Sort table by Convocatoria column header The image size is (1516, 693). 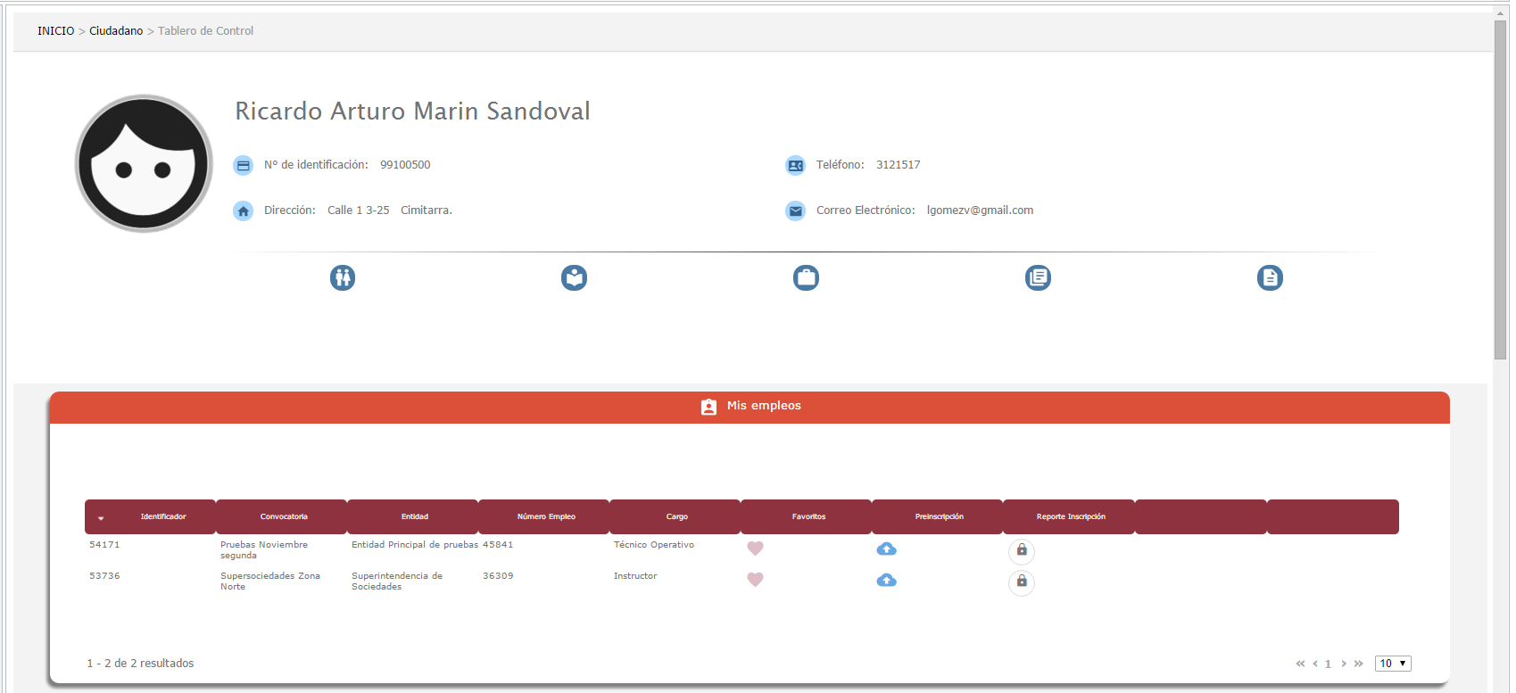[x=284, y=517]
